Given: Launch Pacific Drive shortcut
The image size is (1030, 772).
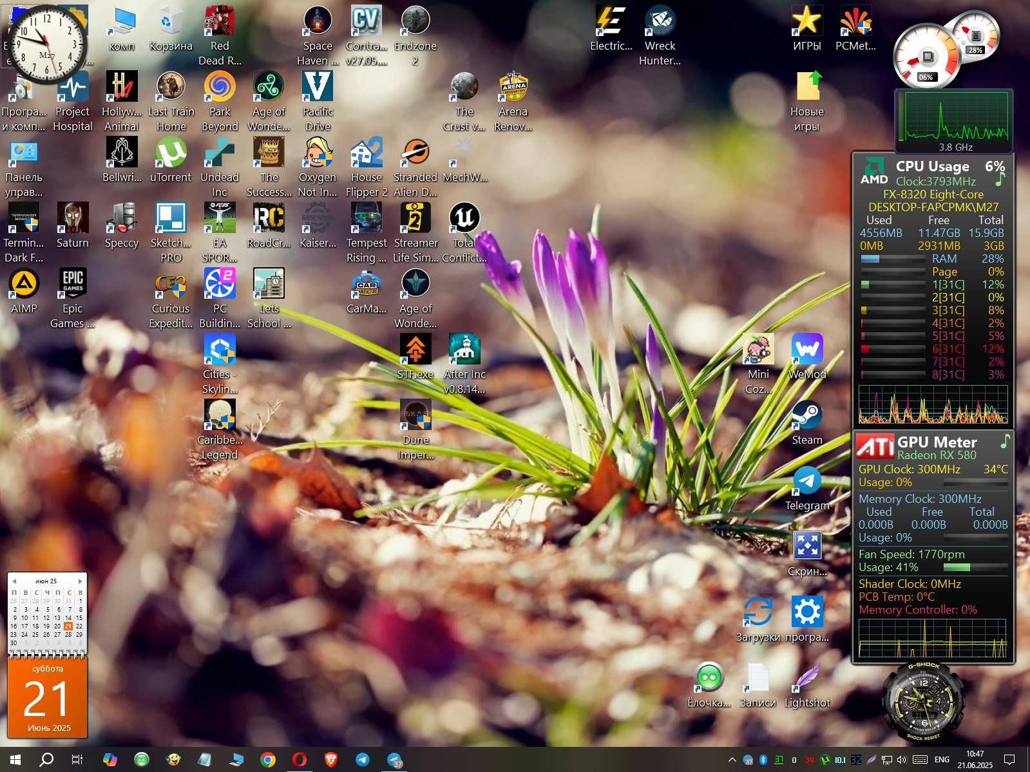Looking at the screenshot, I should [318, 102].
